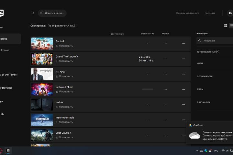Click the Insurmountable cover thumbnail
233x155 pixels.
42,120
